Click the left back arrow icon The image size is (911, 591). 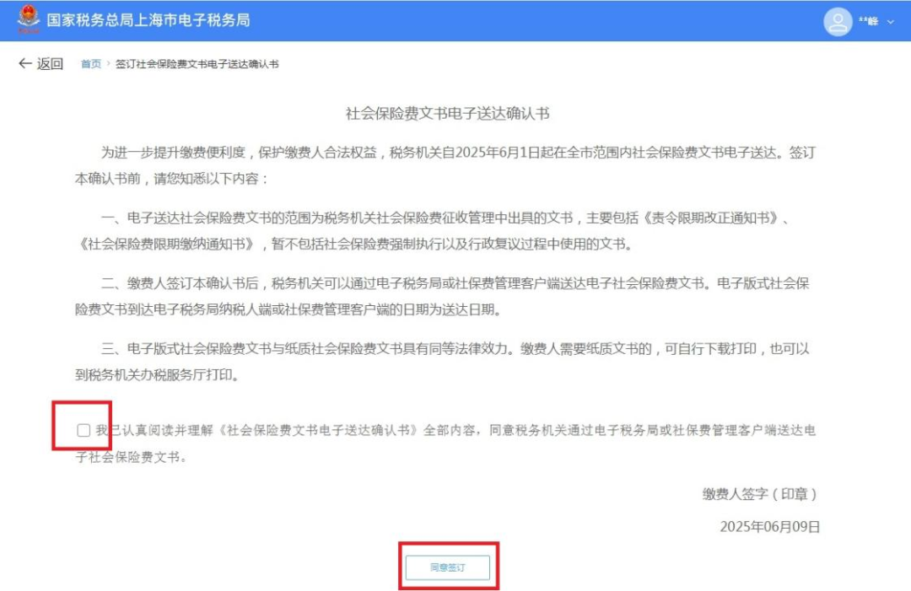[x=24, y=64]
